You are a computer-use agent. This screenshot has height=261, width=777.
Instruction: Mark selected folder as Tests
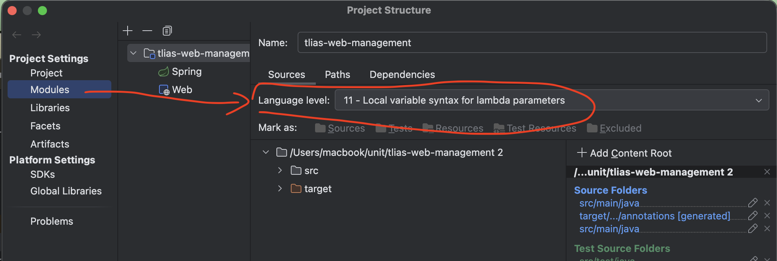click(x=394, y=128)
